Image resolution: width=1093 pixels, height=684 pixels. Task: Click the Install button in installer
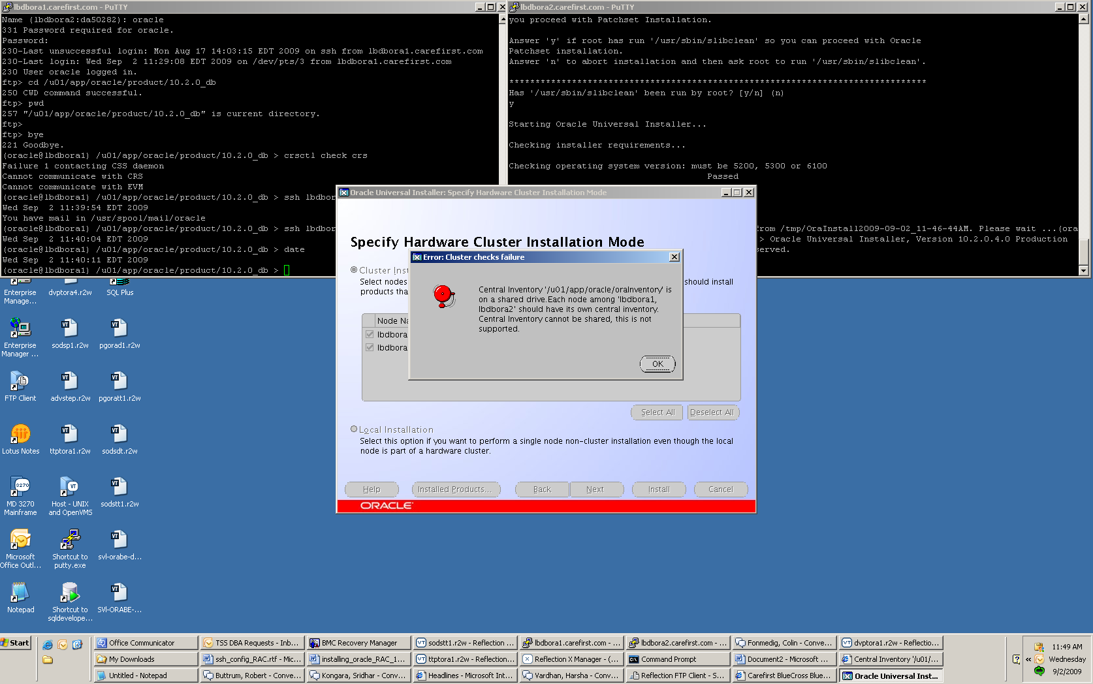(659, 490)
